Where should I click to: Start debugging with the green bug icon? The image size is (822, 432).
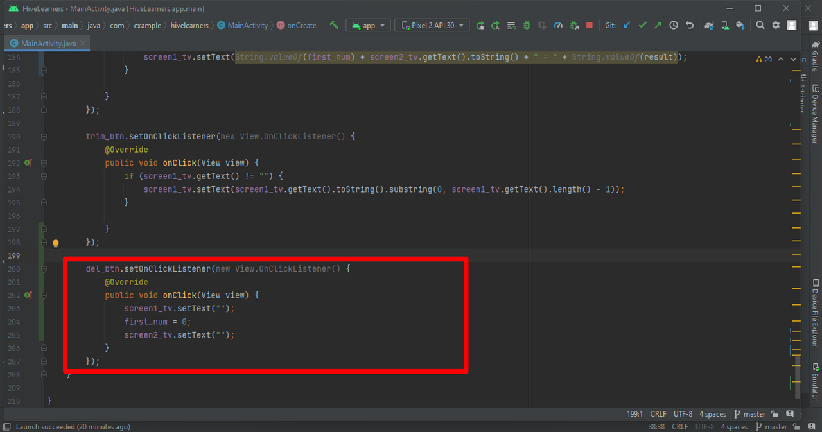click(x=527, y=25)
